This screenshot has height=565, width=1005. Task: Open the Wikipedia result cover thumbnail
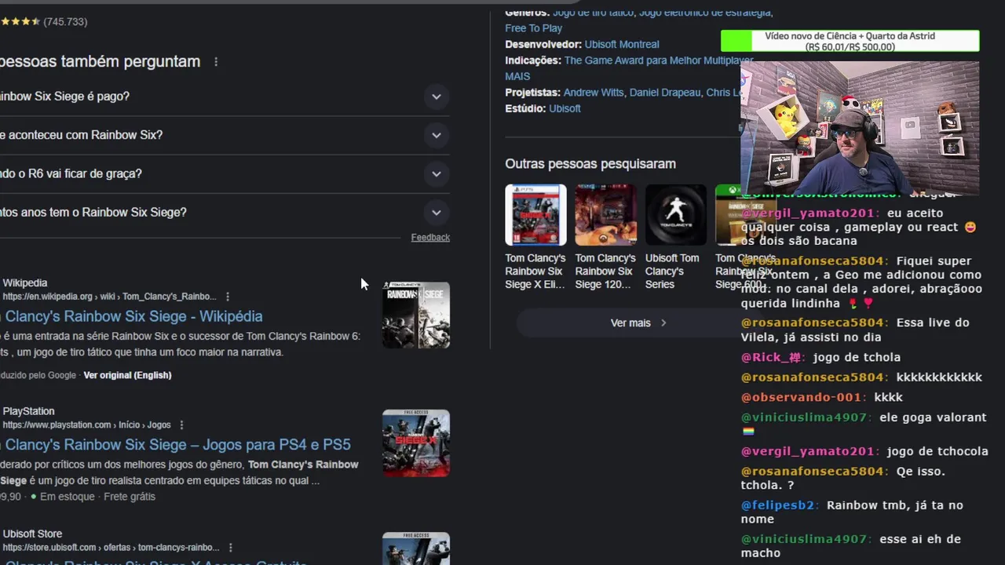[416, 315]
